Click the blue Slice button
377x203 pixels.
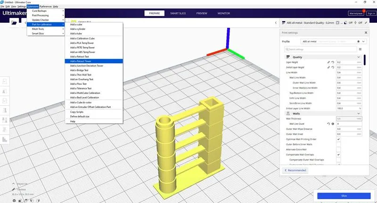[344, 196]
